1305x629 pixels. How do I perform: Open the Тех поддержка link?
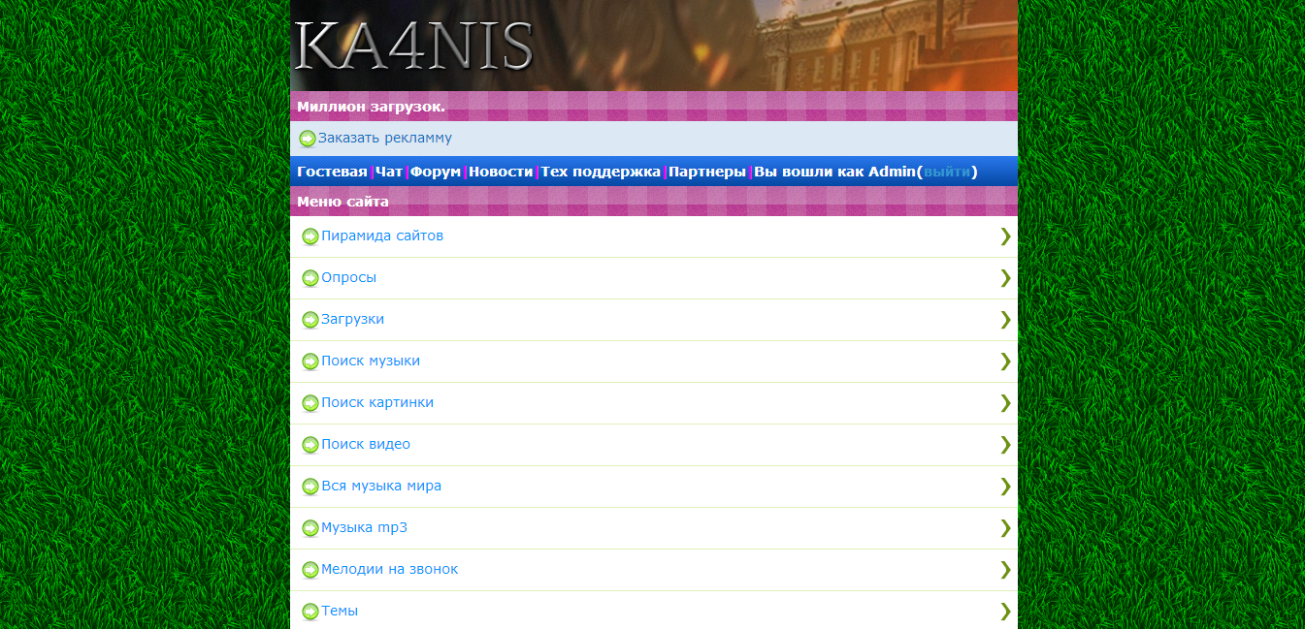pos(601,172)
